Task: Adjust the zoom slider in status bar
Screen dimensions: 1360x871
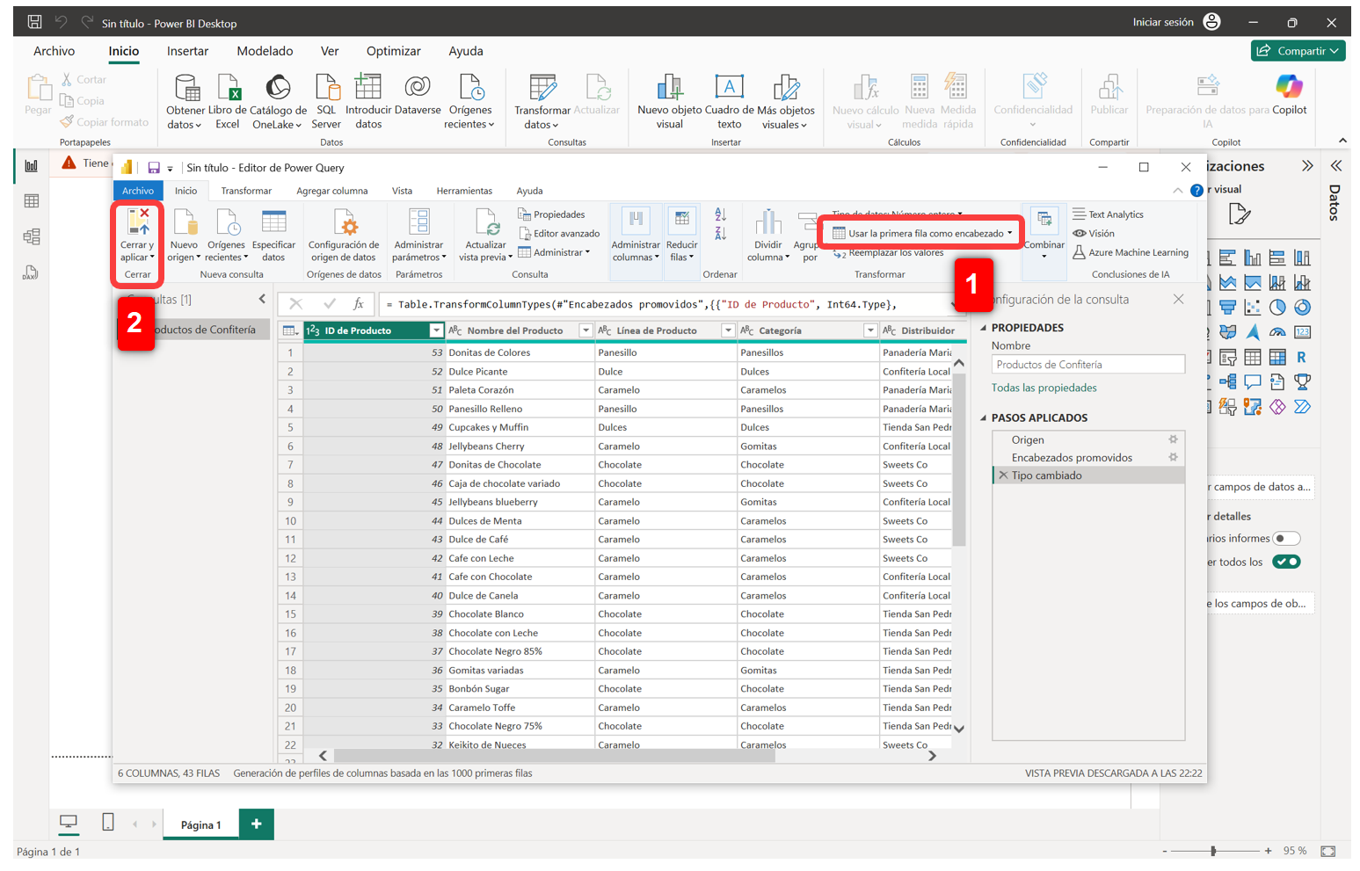Action: click(x=1213, y=851)
